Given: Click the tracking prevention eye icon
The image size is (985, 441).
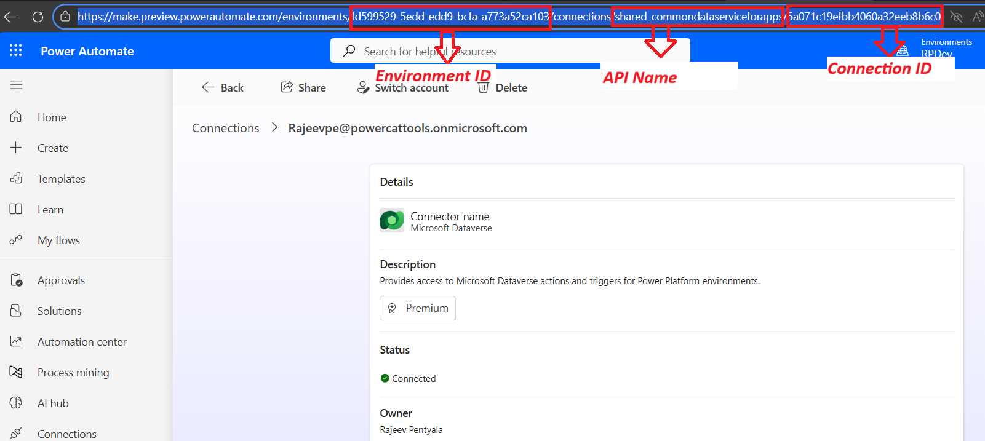Looking at the screenshot, I should (955, 17).
